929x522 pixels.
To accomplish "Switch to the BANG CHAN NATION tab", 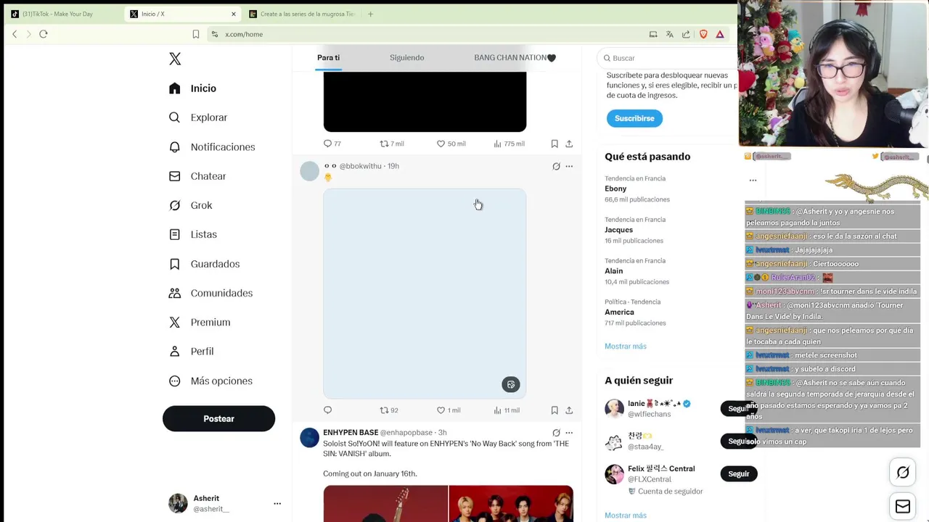I will [x=515, y=57].
